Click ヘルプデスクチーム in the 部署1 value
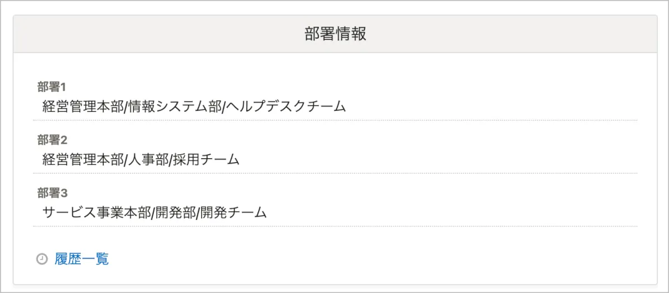This screenshot has height=293, width=669. (x=286, y=106)
